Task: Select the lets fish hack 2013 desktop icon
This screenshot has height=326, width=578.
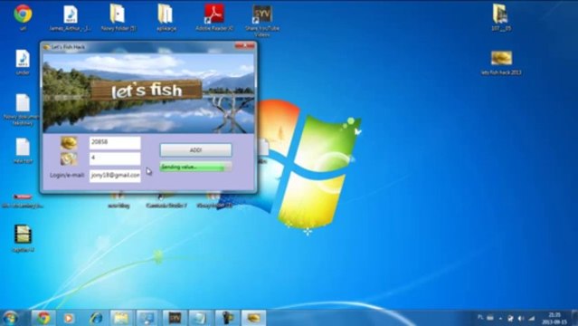Action: point(501,62)
